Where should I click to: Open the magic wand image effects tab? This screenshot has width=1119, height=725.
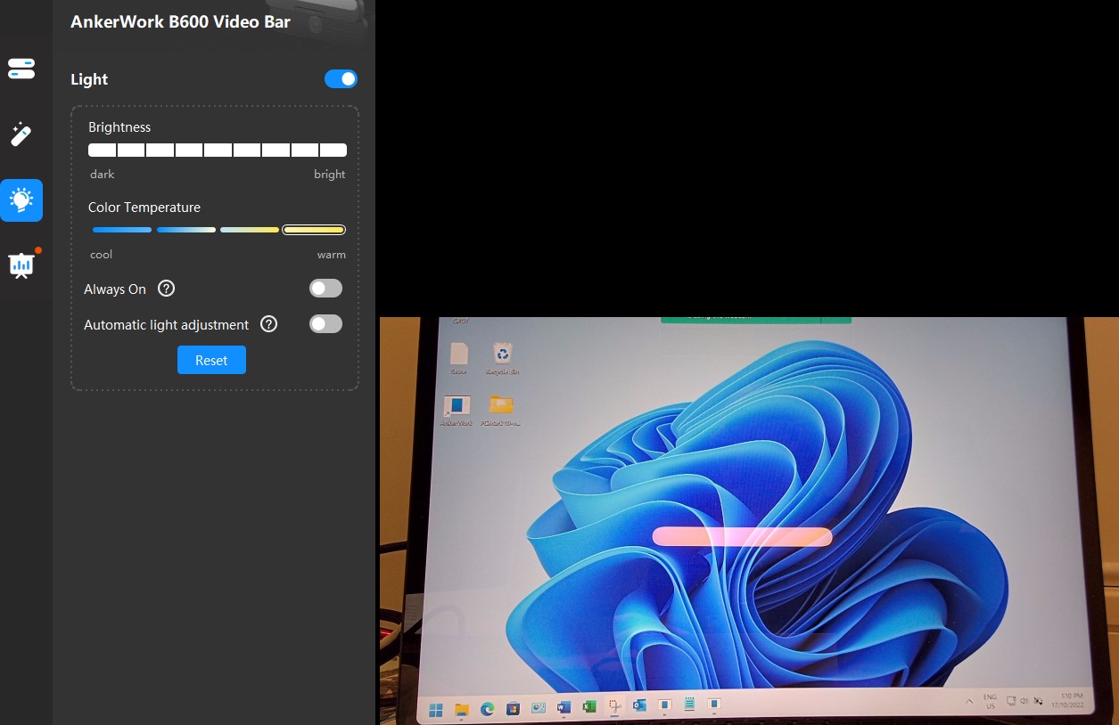(x=21, y=134)
